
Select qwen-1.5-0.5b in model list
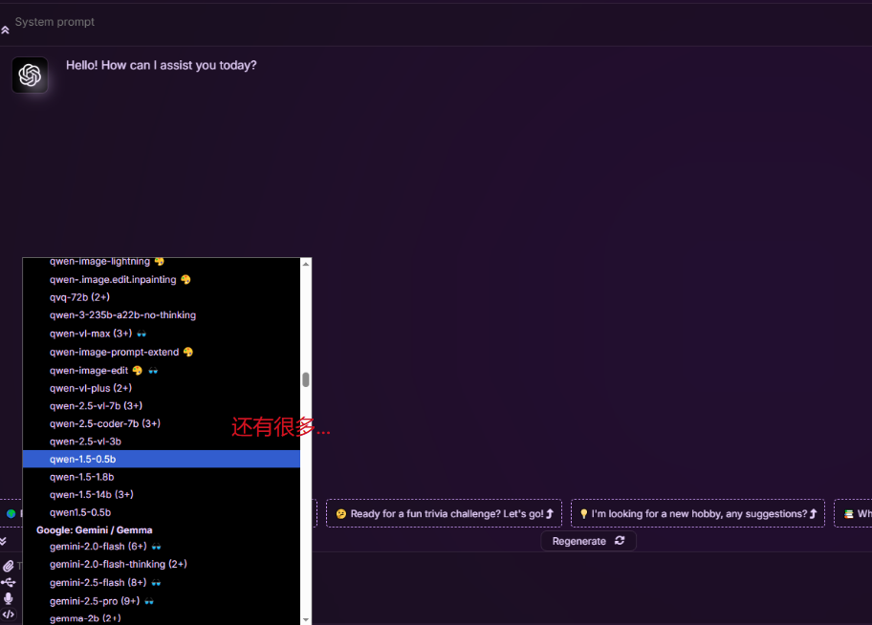(x=82, y=460)
